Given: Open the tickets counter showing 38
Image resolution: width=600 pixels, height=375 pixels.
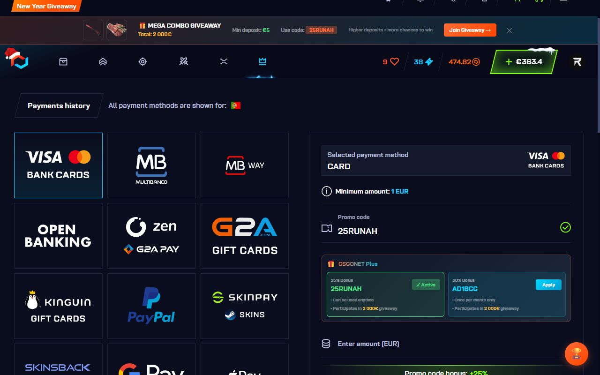Looking at the screenshot, I should pyautogui.click(x=424, y=61).
